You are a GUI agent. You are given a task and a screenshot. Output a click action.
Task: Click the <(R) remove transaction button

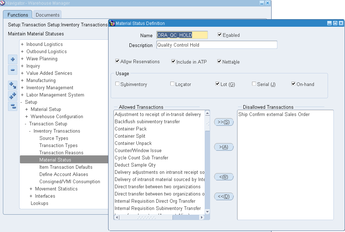[x=224, y=177]
